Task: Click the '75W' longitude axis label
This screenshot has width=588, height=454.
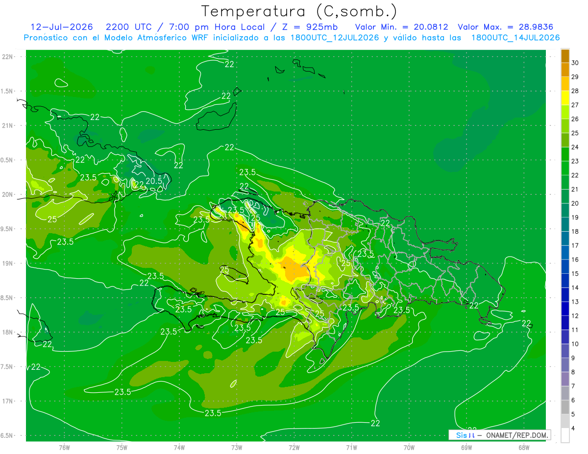Action: (x=122, y=447)
